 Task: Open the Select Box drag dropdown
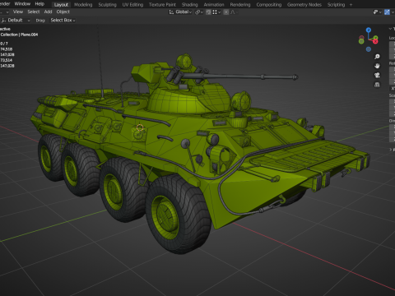[63, 21]
